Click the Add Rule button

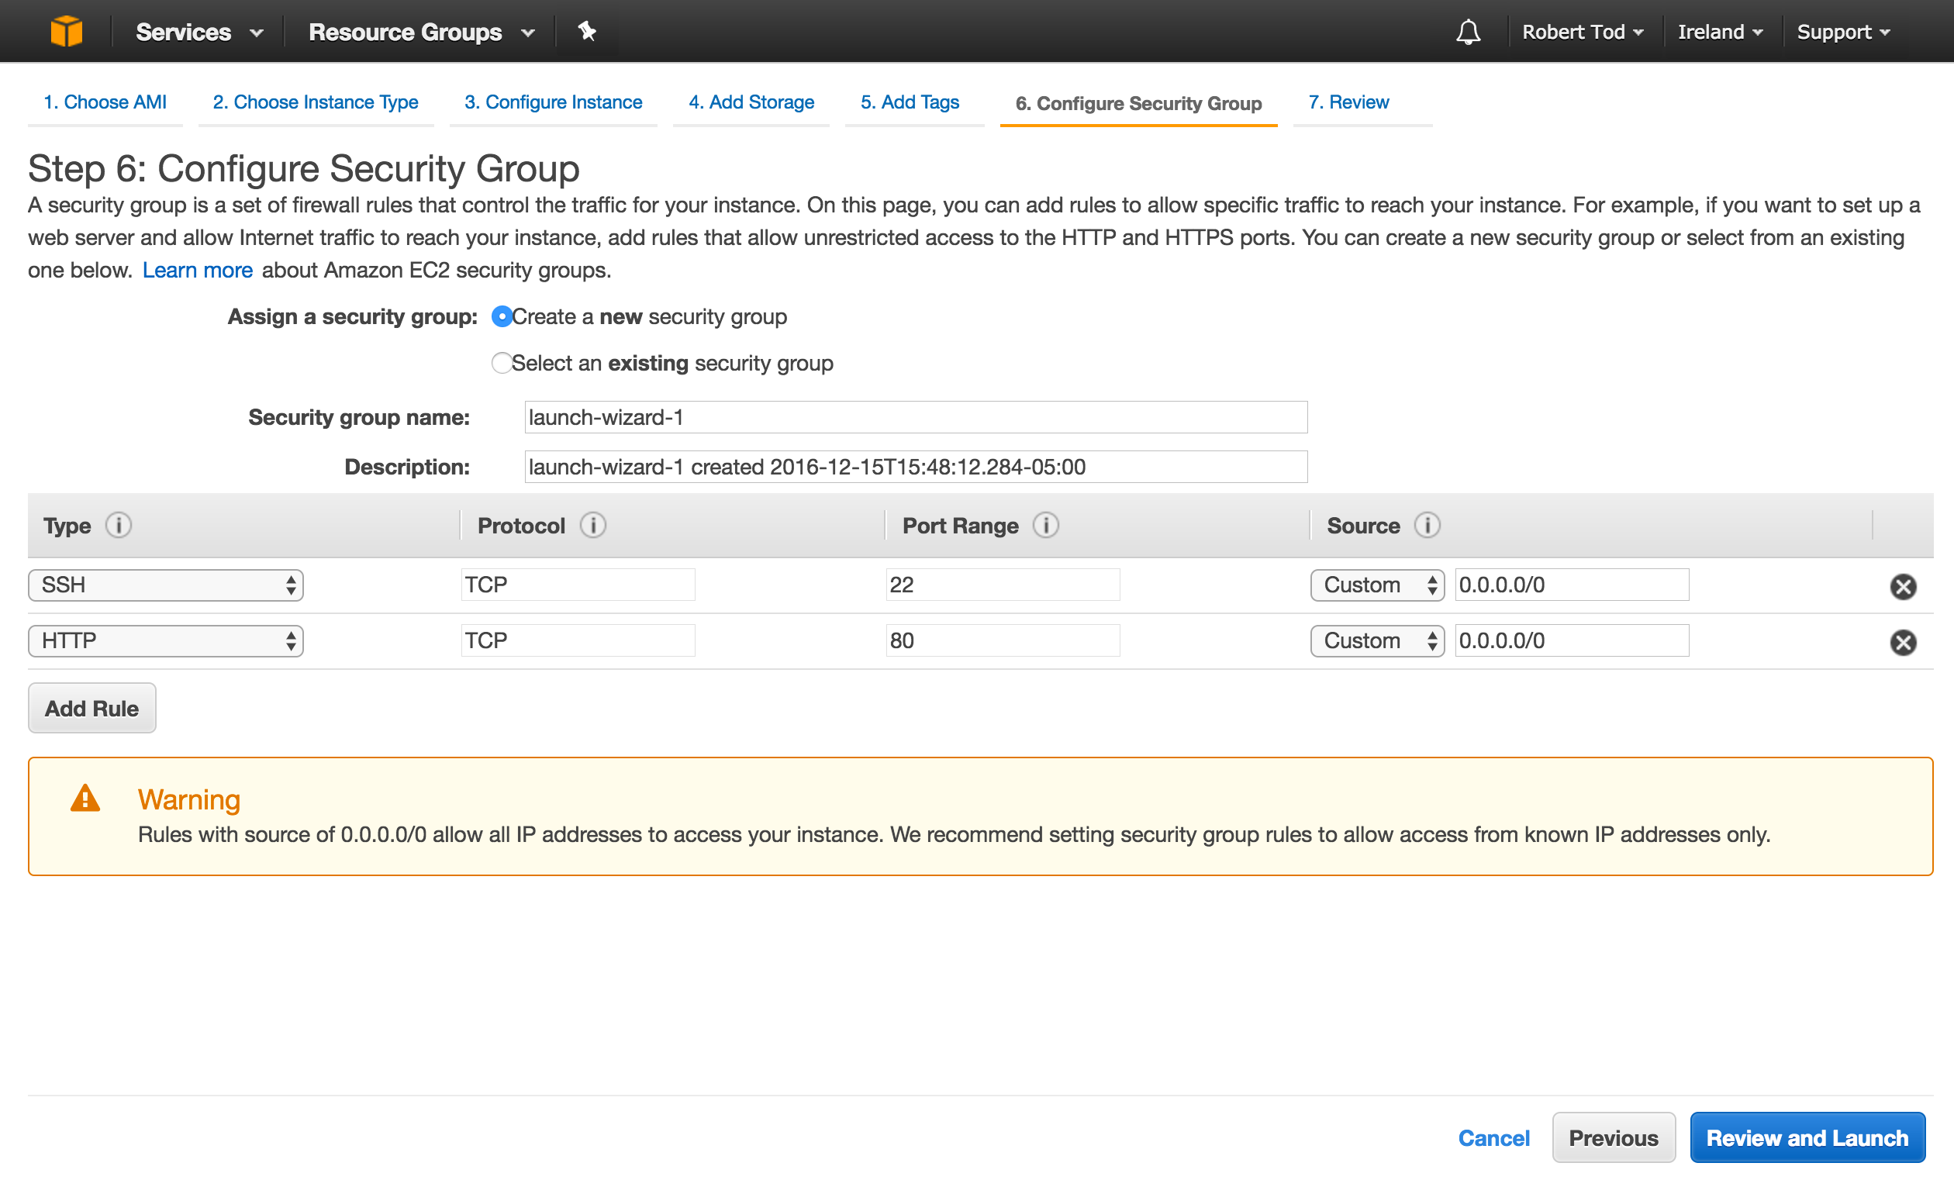91,708
